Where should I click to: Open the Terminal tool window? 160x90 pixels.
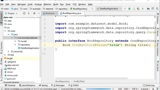pyautogui.click(x=10, y=85)
